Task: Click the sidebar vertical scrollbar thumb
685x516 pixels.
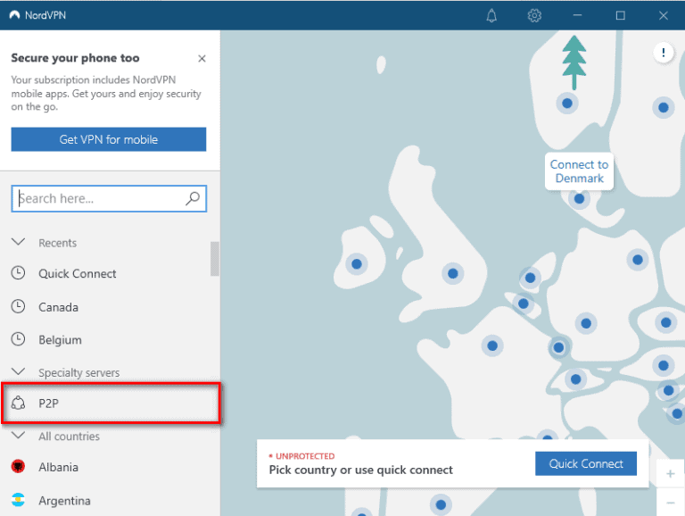Action: [x=214, y=259]
